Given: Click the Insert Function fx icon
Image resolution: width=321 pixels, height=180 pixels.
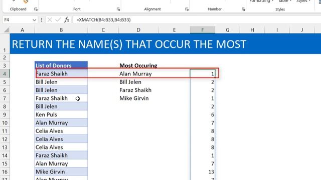Looking at the screenshot, I should [x=67, y=20].
